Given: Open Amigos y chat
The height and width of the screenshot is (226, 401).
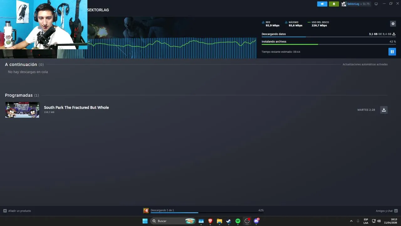Looking at the screenshot, I should pos(384,211).
